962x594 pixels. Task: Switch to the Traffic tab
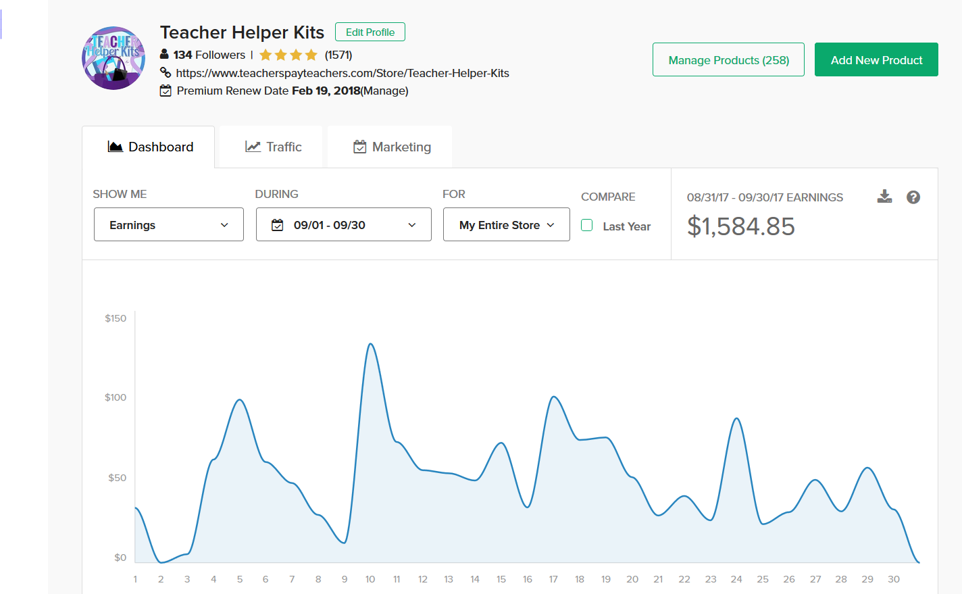point(272,147)
